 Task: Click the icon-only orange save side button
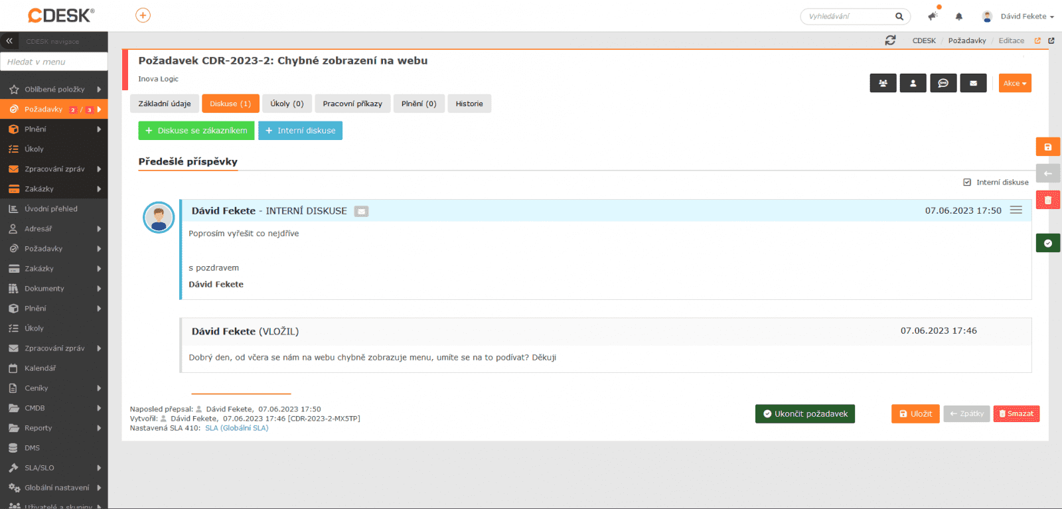tap(1048, 147)
